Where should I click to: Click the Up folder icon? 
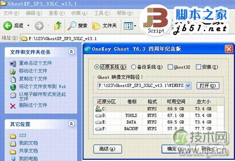[58, 26]
